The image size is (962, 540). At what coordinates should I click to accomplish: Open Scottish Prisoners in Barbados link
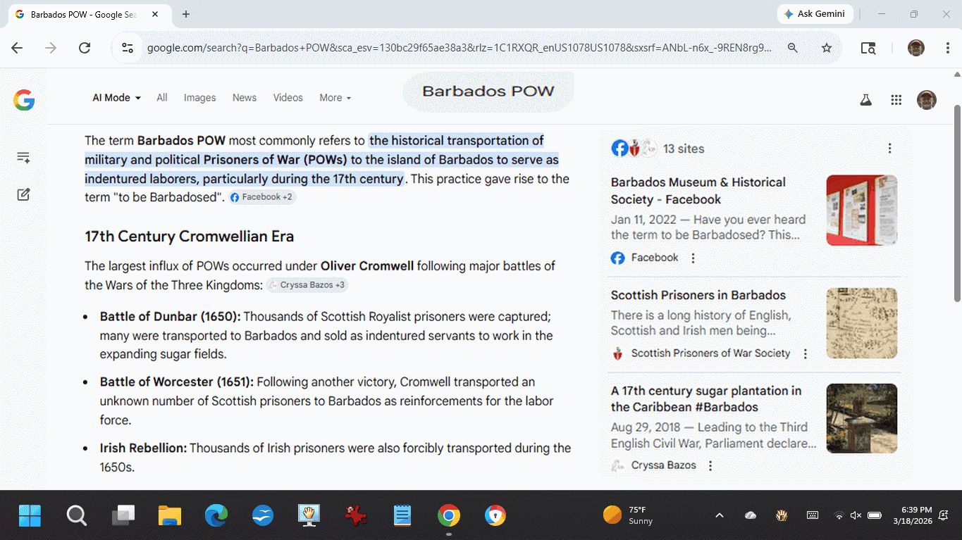(x=698, y=295)
